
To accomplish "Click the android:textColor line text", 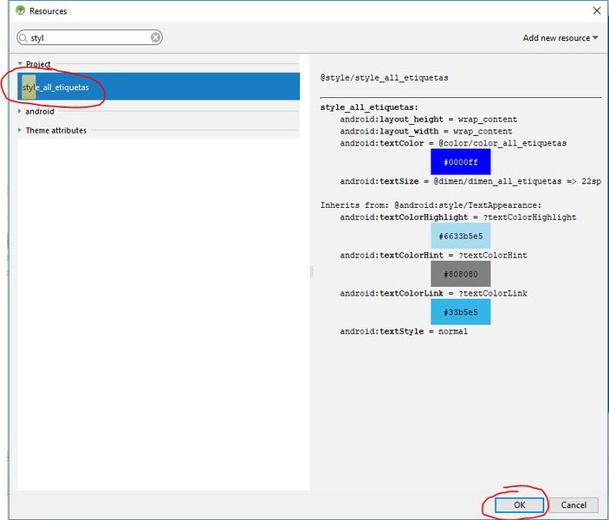I will coord(453,143).
